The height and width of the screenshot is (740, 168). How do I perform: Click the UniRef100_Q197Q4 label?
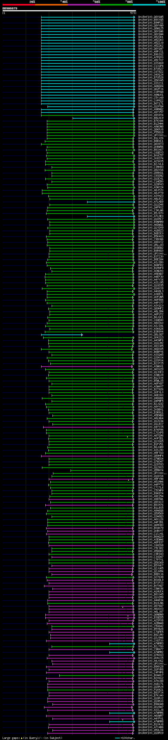tap(151, 107)
